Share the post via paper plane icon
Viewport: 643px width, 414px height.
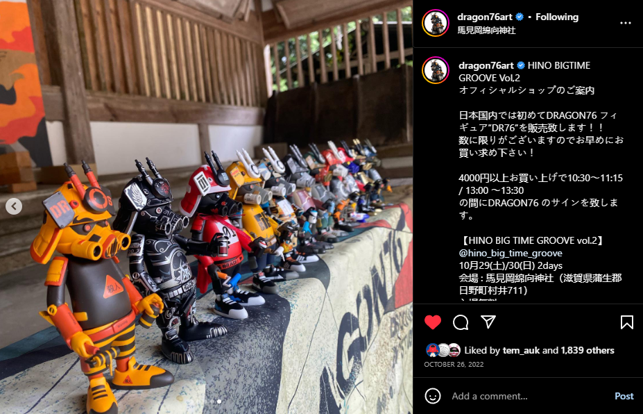(x=488, y=322)
